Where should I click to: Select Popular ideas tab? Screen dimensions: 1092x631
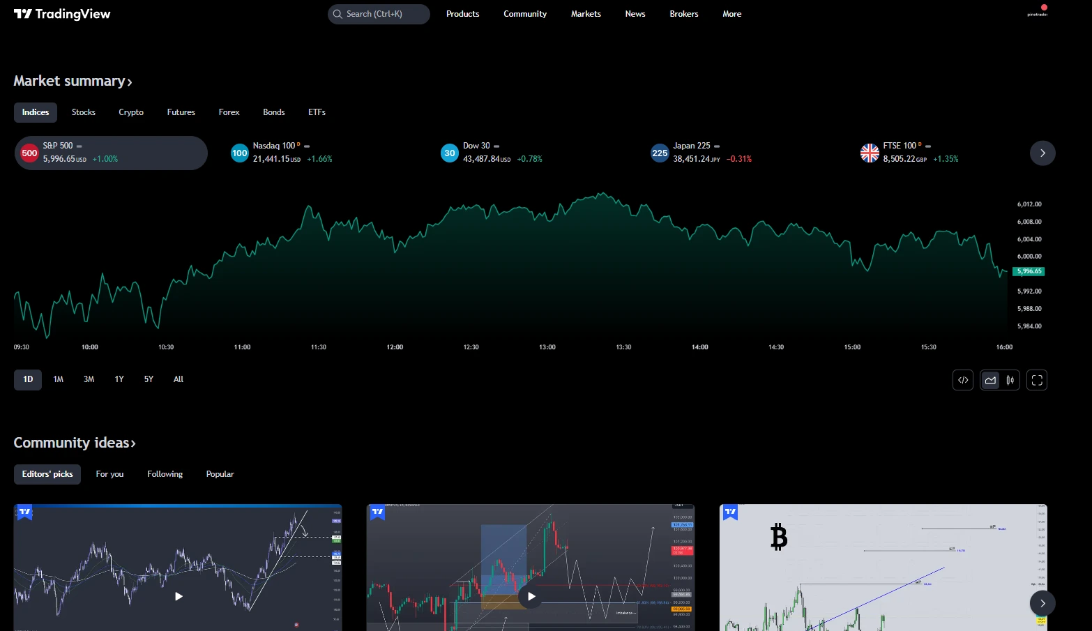(220, 474)
